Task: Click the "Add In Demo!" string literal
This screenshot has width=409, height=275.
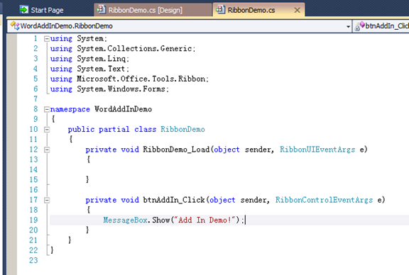Action: (204, 220)
